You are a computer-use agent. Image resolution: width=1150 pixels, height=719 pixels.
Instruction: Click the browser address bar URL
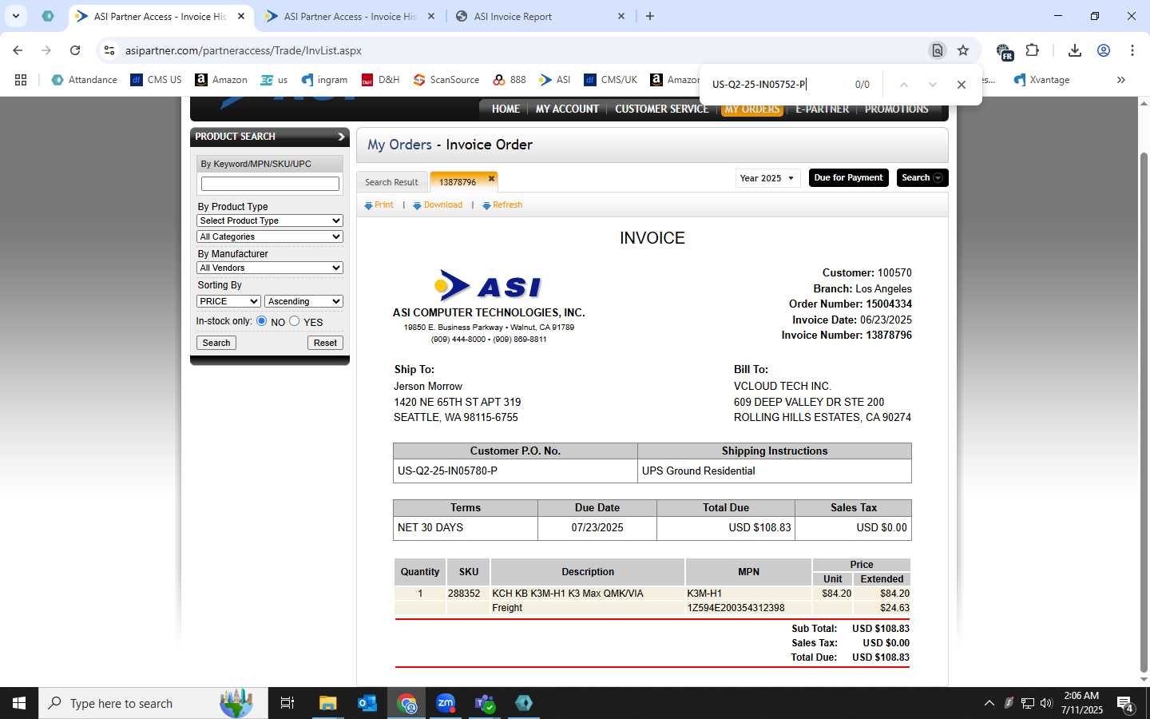(x=243, y=50)
